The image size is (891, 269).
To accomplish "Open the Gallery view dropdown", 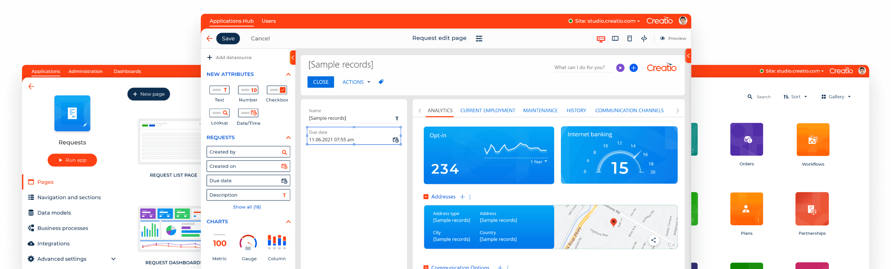I will pos(836,97).
